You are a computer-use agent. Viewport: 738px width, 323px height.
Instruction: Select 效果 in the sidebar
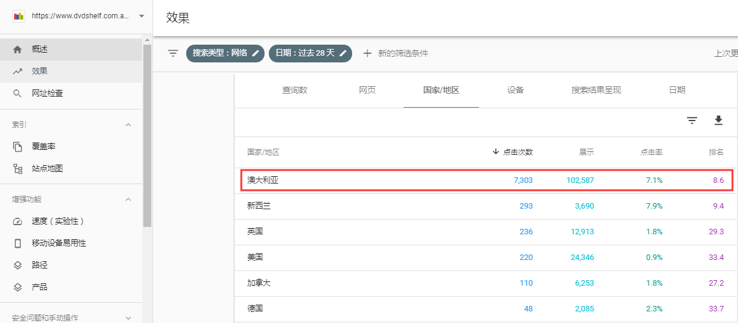pyautogui.click(x=71, y=72)
